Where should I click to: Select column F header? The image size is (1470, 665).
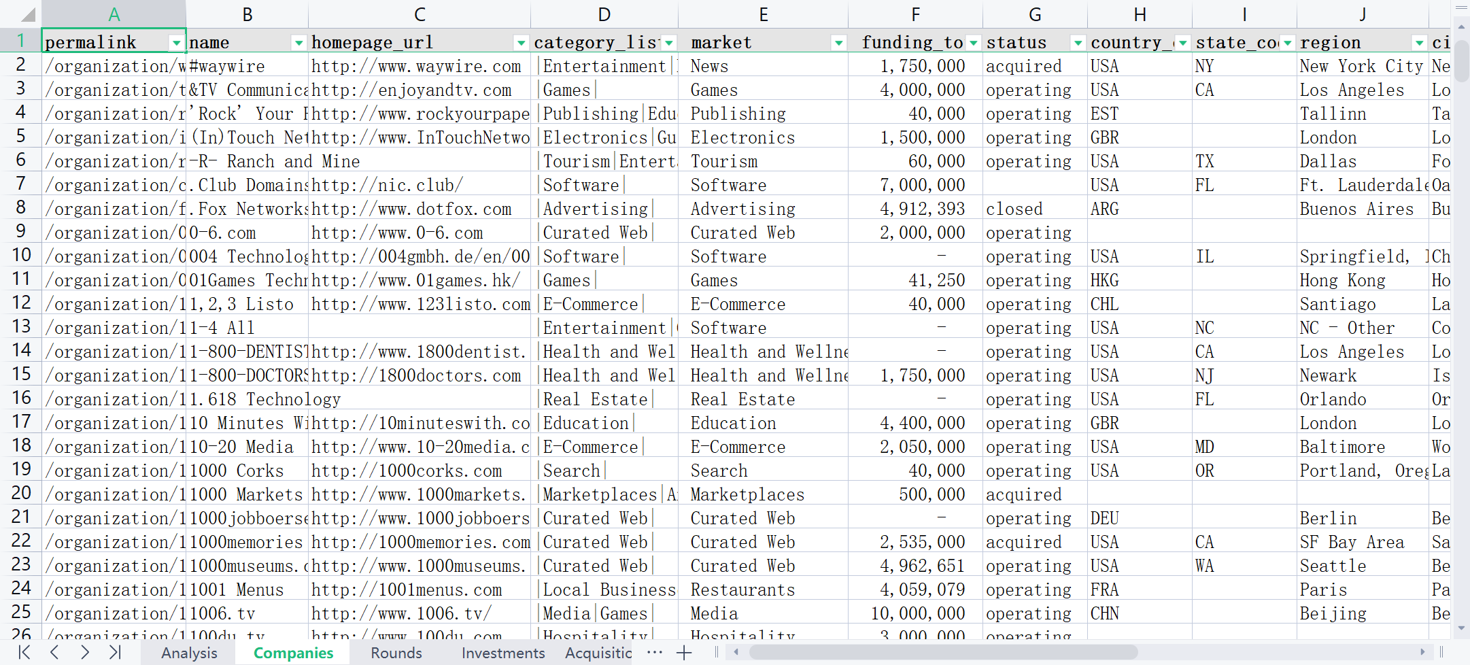pyautogui.click(x=916, y=14)
